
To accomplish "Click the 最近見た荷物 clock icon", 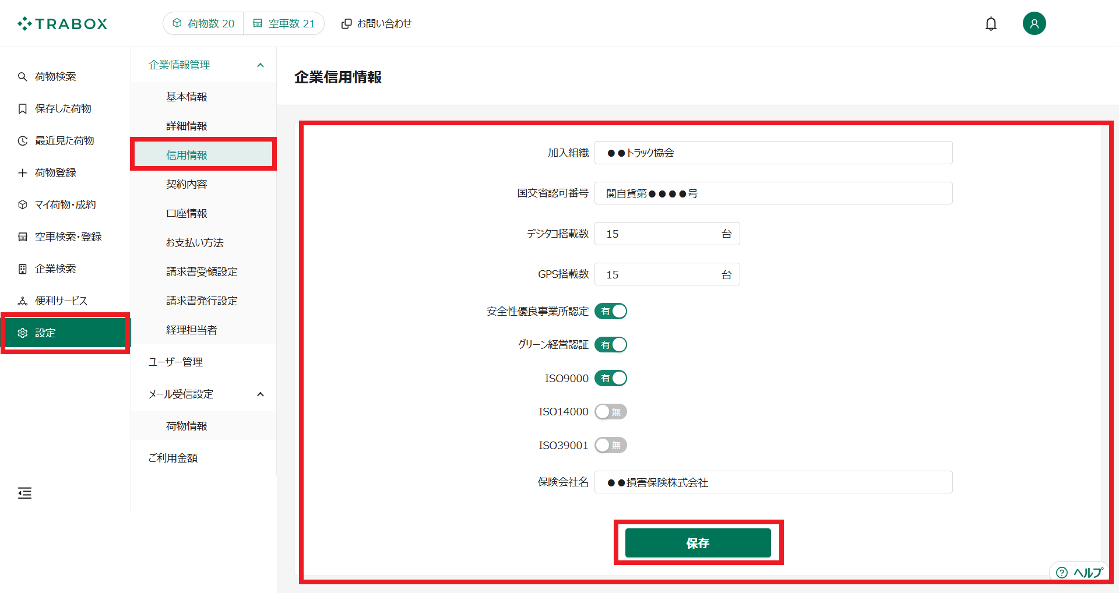I will pos(23,141).
